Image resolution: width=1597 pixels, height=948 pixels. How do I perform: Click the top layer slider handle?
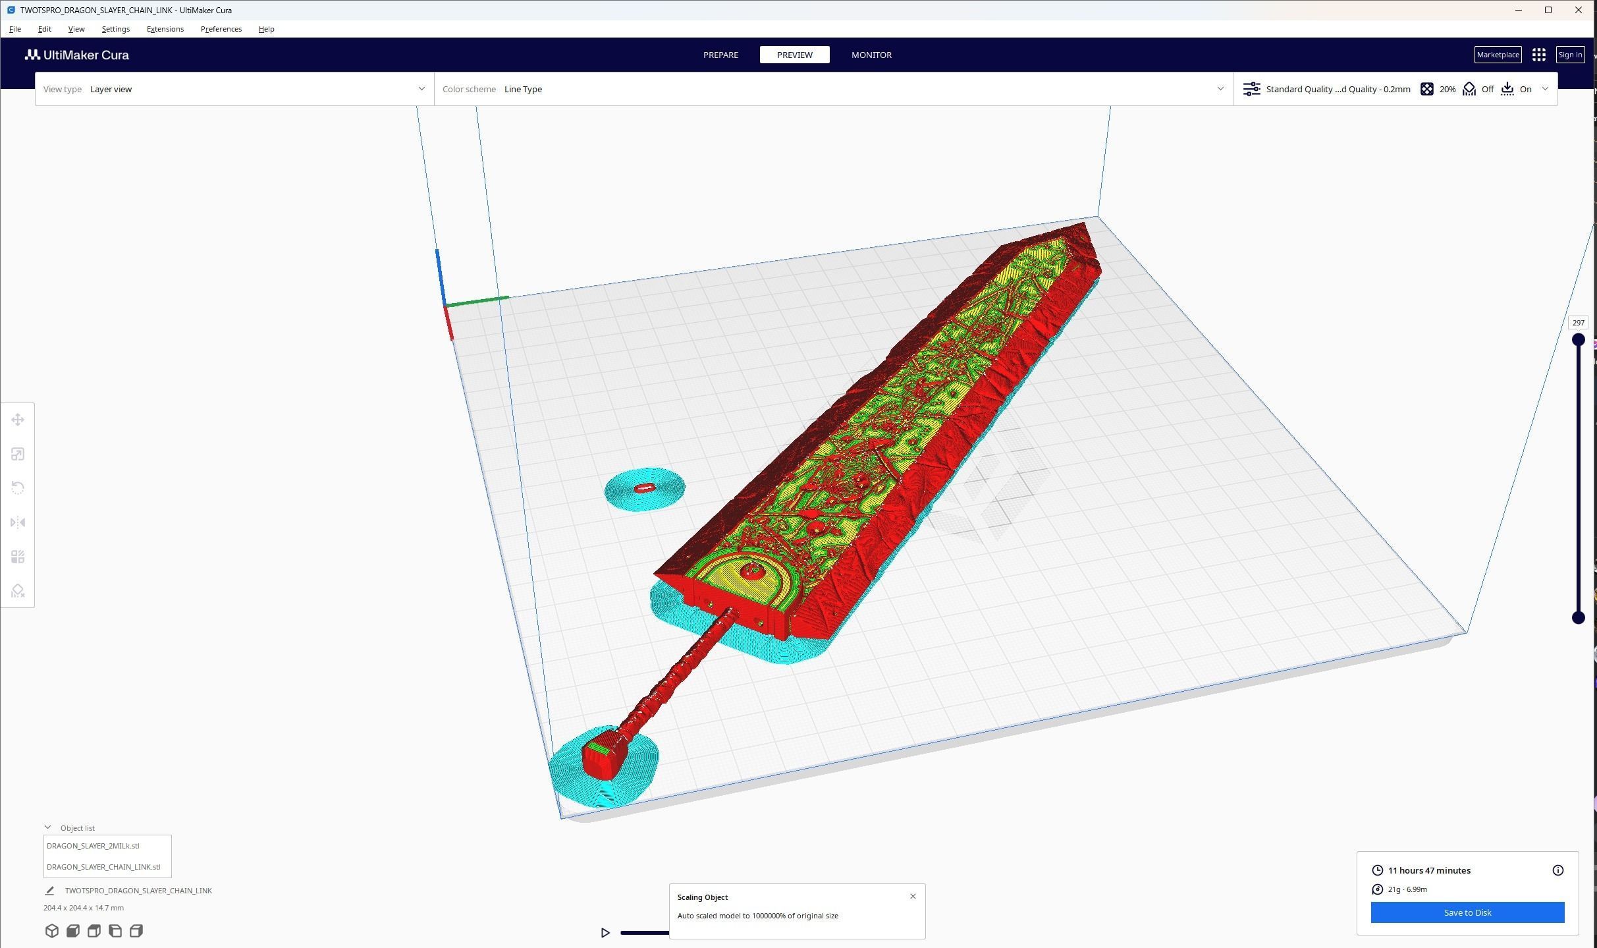coord(1579,340)
